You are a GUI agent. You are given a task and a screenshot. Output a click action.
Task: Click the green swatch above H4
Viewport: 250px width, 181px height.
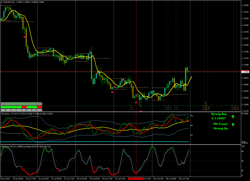29,107
